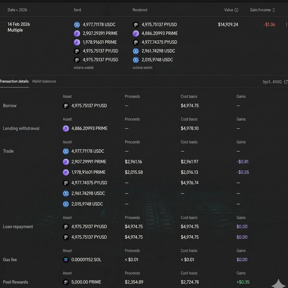288x288 pixels.
Task: Open the three-dot menu for the transaction
Action: coord(286,25)
